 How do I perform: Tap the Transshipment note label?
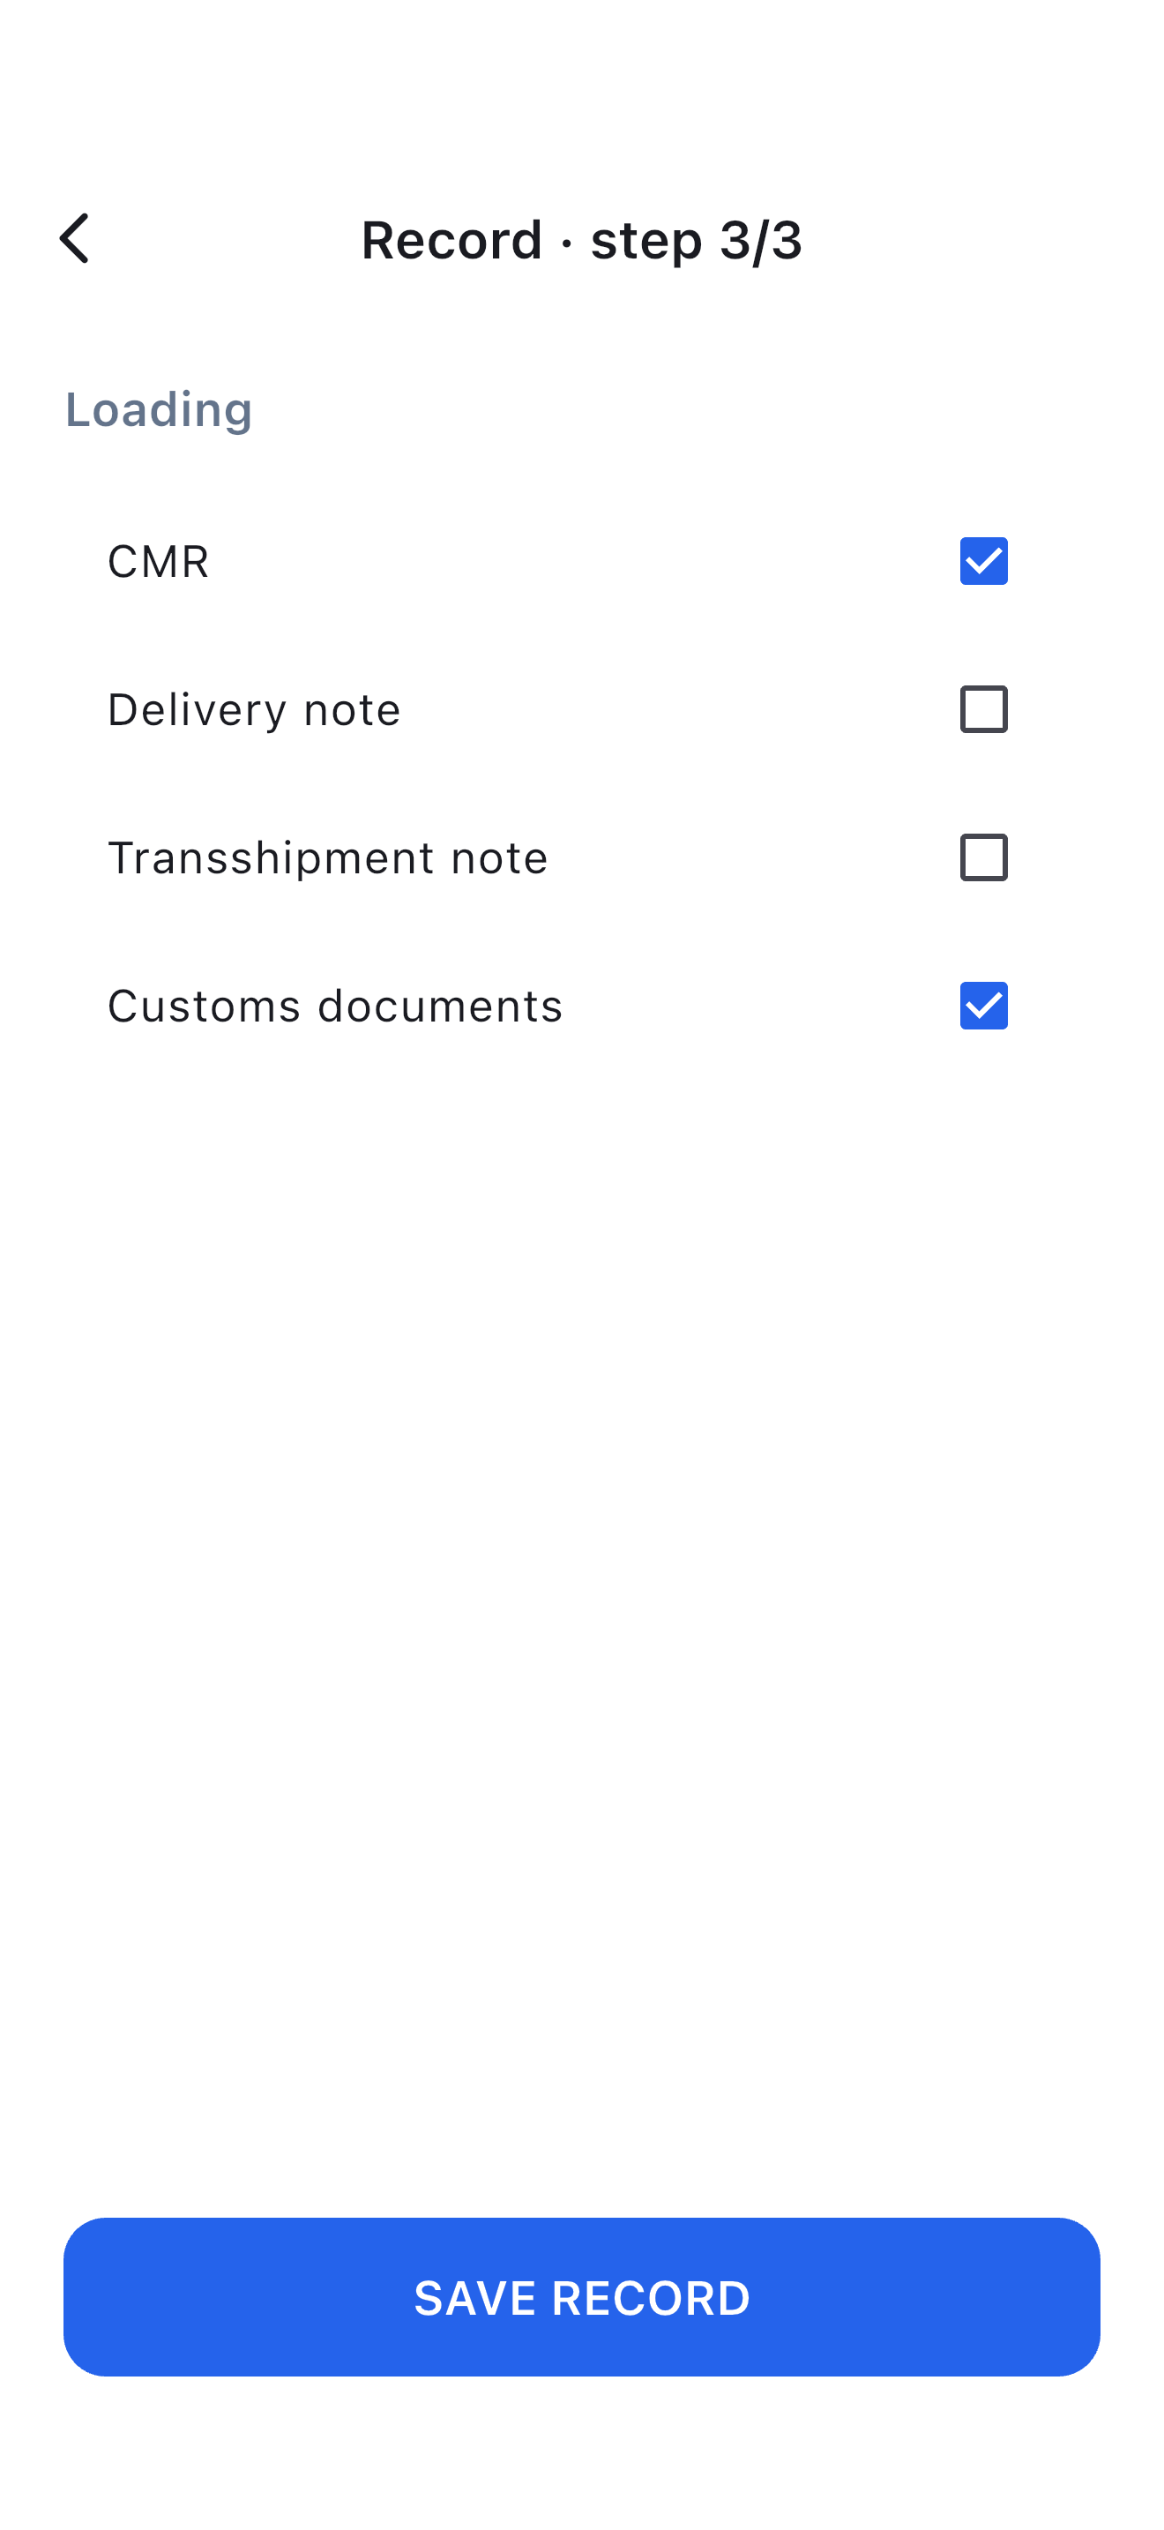[328, 858]
